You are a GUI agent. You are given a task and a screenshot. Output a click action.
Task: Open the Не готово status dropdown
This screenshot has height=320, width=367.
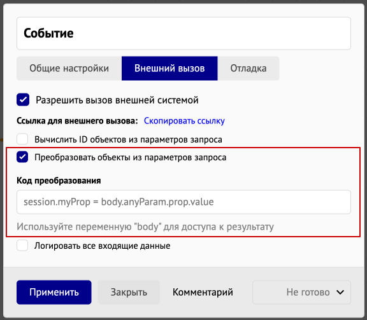pos(301,292)
